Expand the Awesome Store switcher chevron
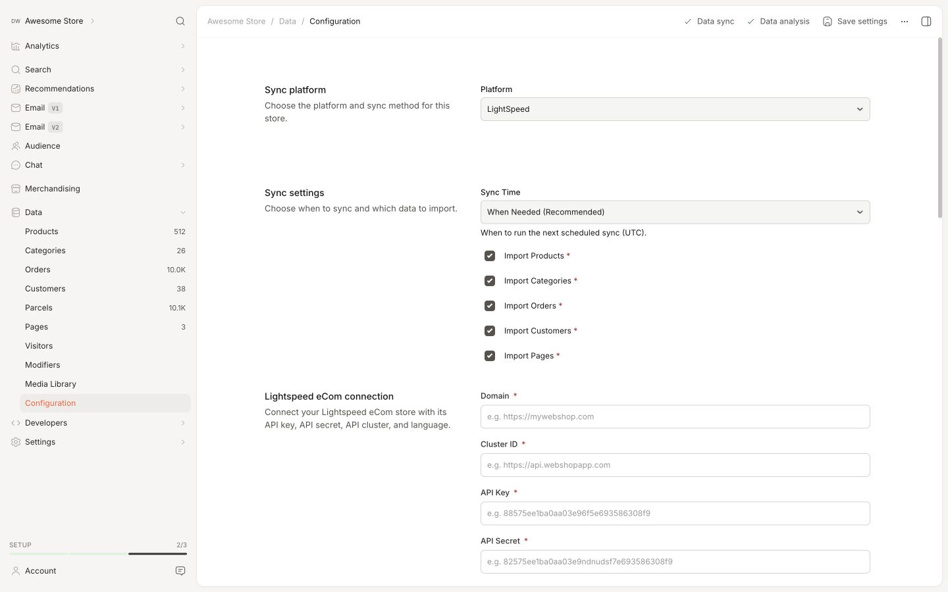The height and width of the screenshot is (592, 948). pos(92,21)
